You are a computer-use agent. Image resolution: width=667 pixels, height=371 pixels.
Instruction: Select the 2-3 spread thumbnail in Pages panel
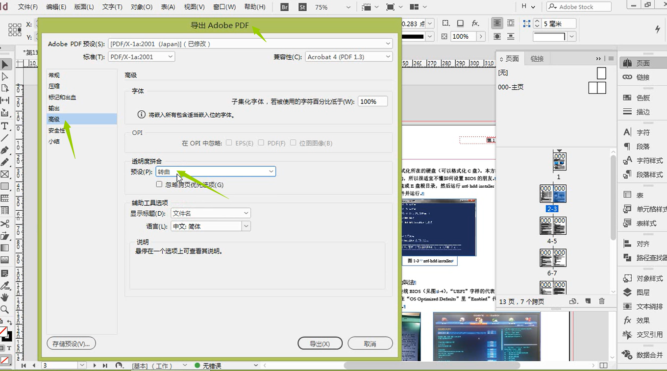click(x=553, y=194)
